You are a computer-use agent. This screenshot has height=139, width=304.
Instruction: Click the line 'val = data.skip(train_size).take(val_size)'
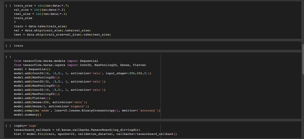(52, 31)
